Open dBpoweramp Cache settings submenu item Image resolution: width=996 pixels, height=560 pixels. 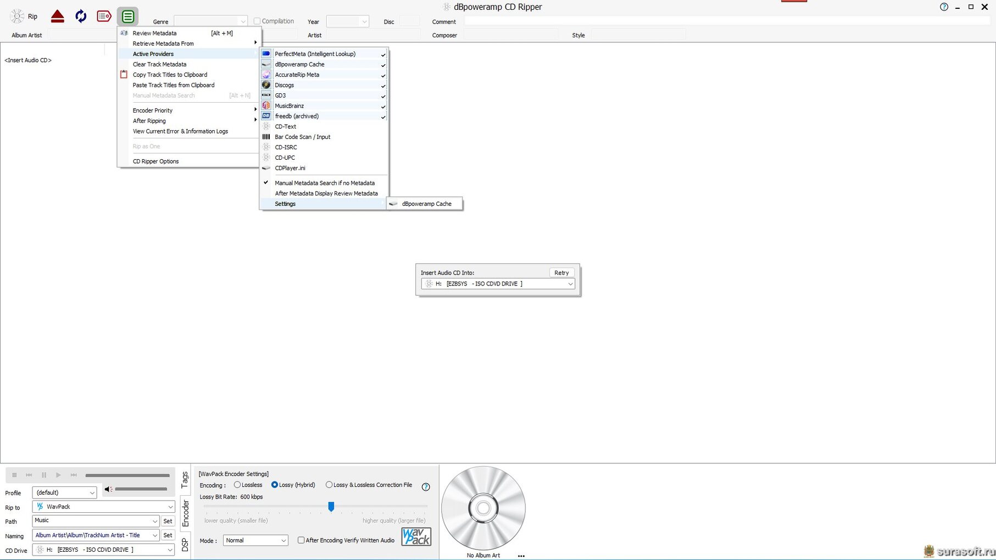(425, 204)
